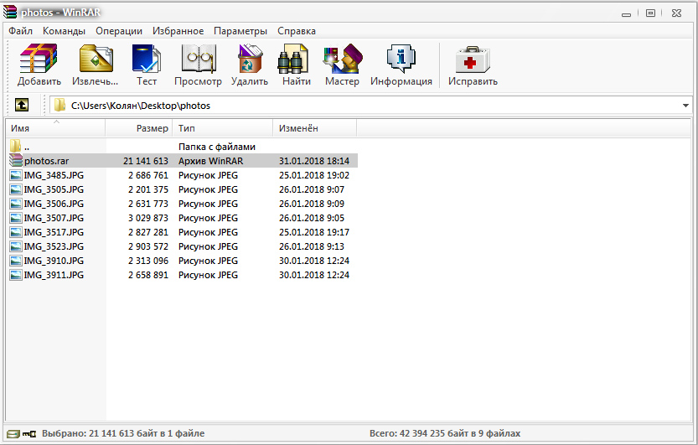The height and width of the screenshot is (445, 698).
Task: Minimize the WinRAR window
Action: 626,13
